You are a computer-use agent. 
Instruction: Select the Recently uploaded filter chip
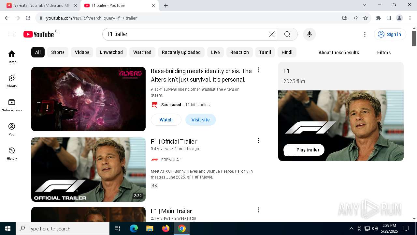[181, 52]
